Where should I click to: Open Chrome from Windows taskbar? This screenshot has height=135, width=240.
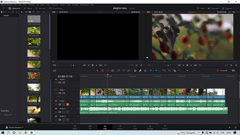(26, 133)
